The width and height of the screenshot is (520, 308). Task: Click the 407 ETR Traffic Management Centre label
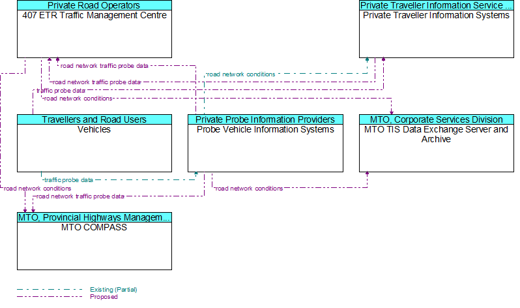click(94, 15)
